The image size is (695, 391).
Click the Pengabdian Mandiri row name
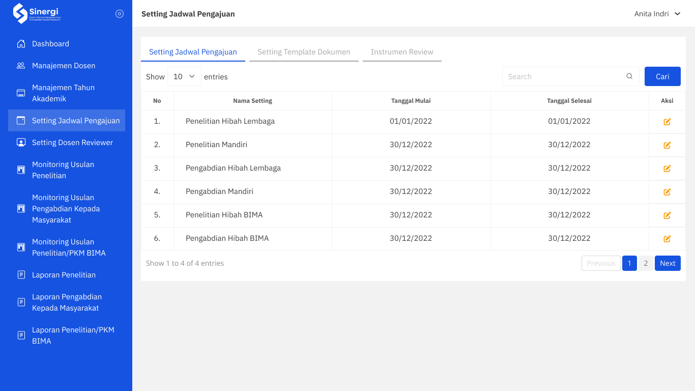[219, 191]
